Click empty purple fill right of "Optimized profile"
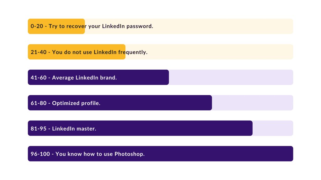The height and width of the screenshot is (180, 321). coord(156,102)
